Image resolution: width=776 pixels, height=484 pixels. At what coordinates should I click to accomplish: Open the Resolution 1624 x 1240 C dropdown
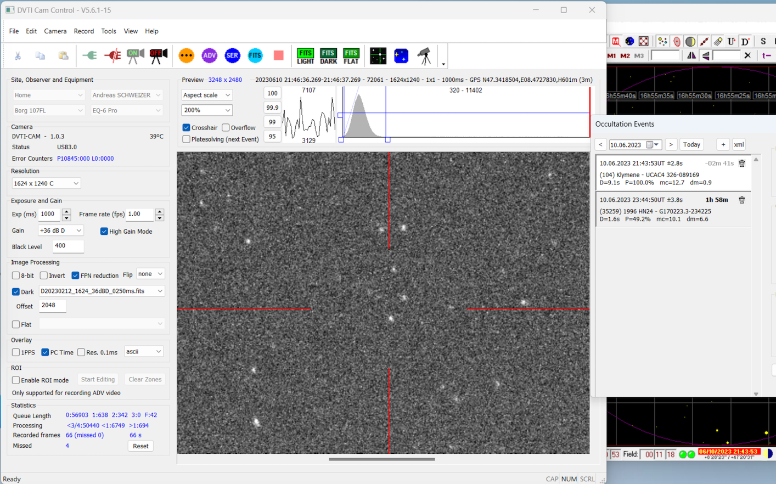(46, 183)
